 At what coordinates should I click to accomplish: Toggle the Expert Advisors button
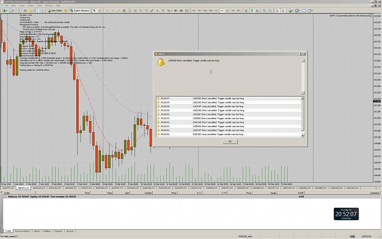coord(79,10)
